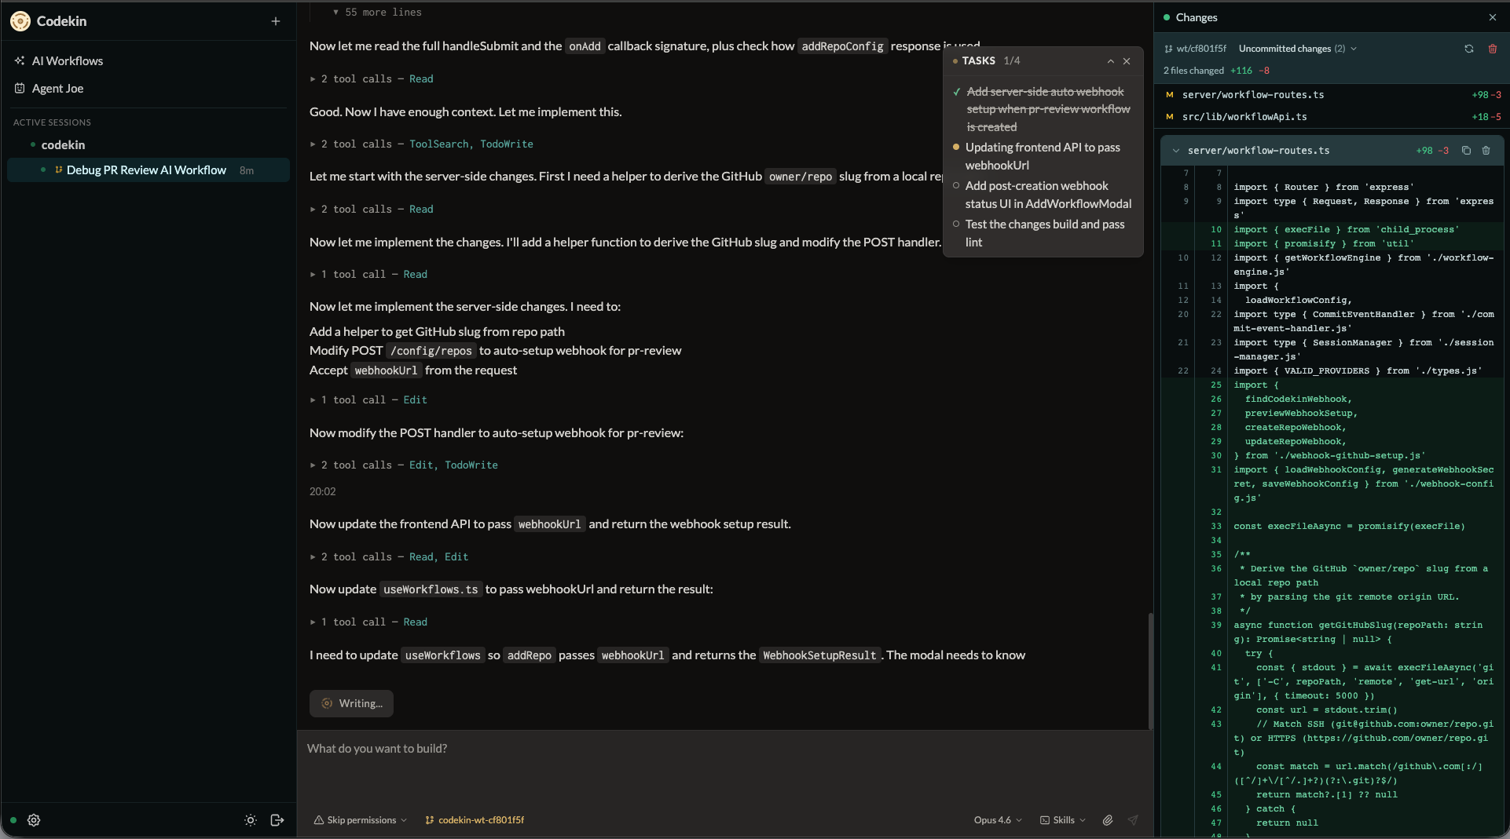Toggle theme with the brightness icon
1510x839 pixels.
(250, 820)
